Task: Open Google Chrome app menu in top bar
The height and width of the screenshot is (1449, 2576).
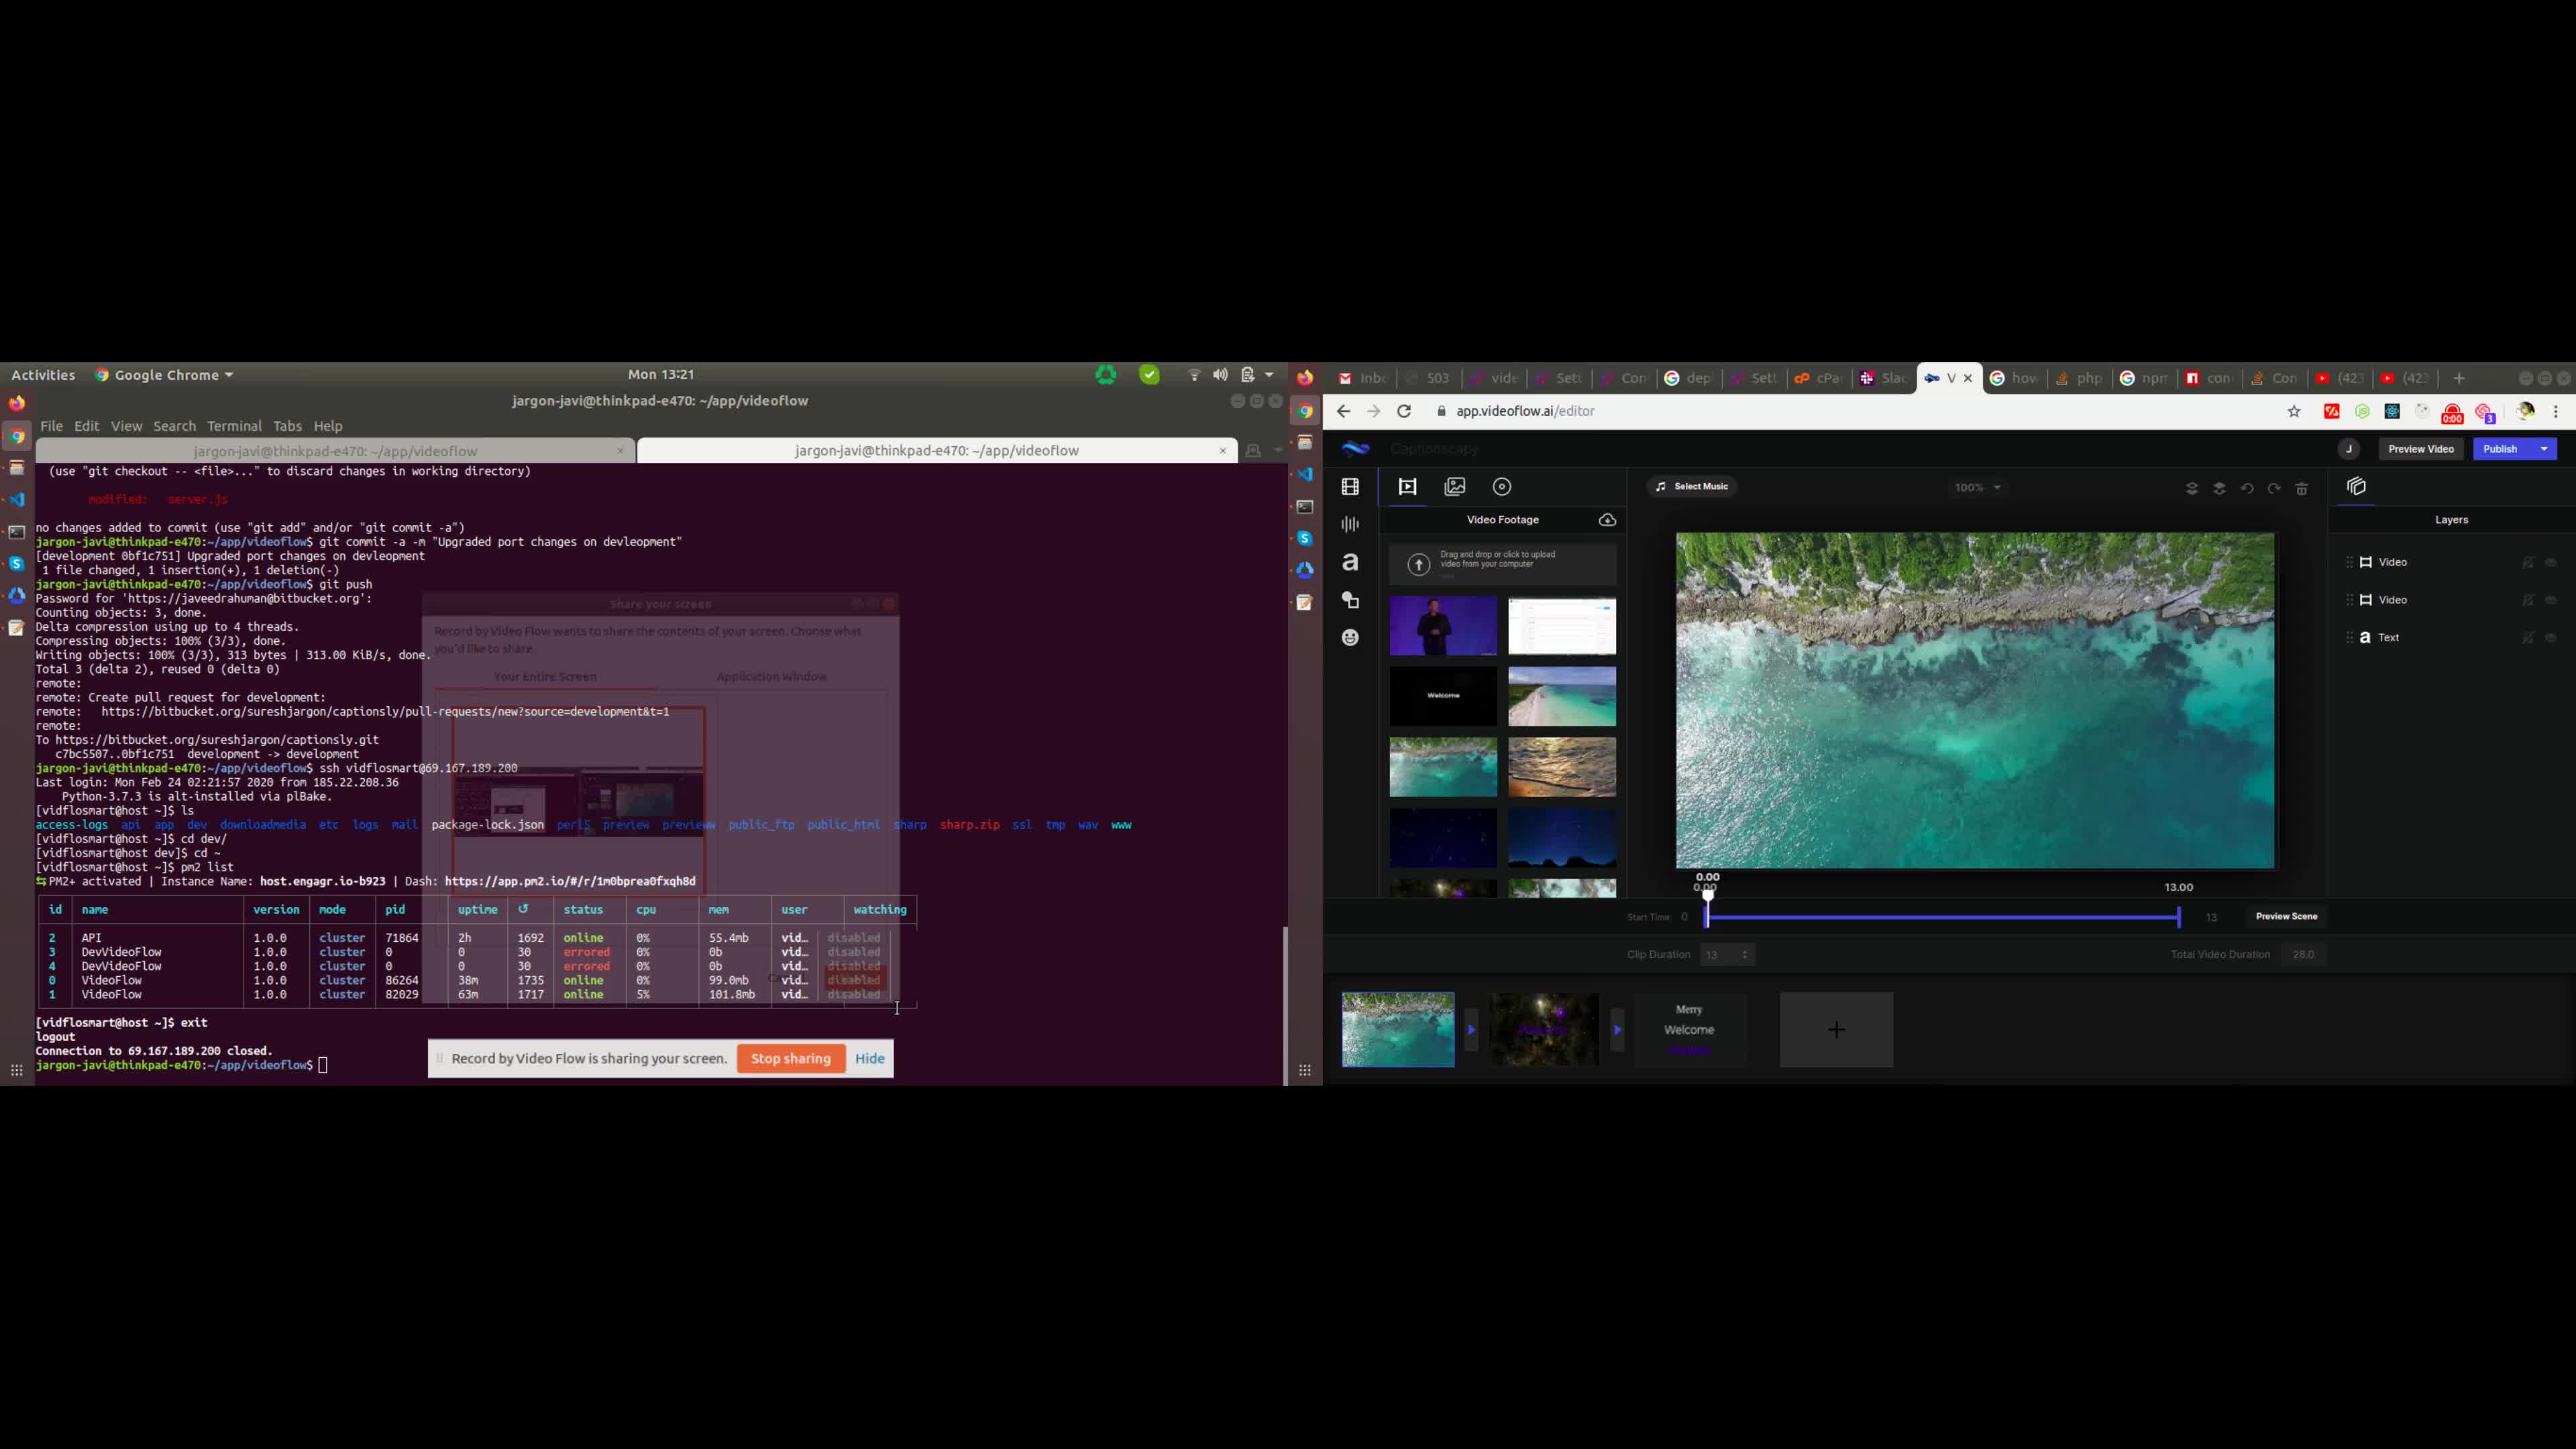Action: tap(164, 375)
